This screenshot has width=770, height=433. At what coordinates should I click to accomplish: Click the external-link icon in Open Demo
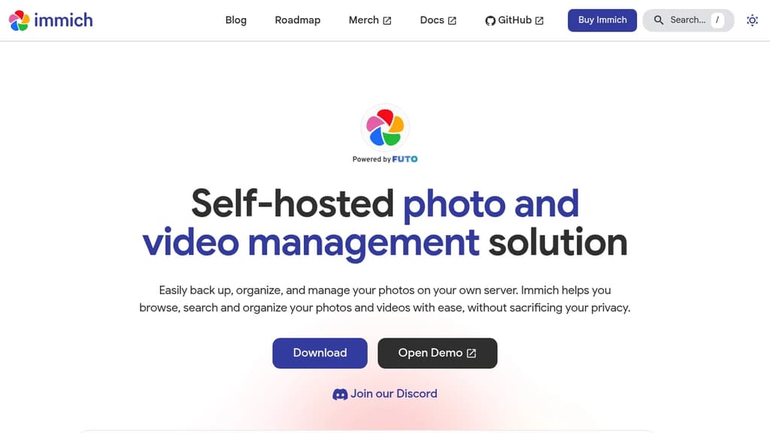pyautogui.click(x=471, y=353)
